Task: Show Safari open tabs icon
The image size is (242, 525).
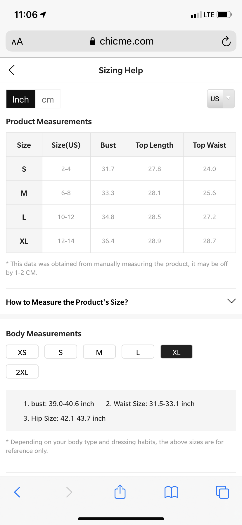Action: click(x=222, y=492)
